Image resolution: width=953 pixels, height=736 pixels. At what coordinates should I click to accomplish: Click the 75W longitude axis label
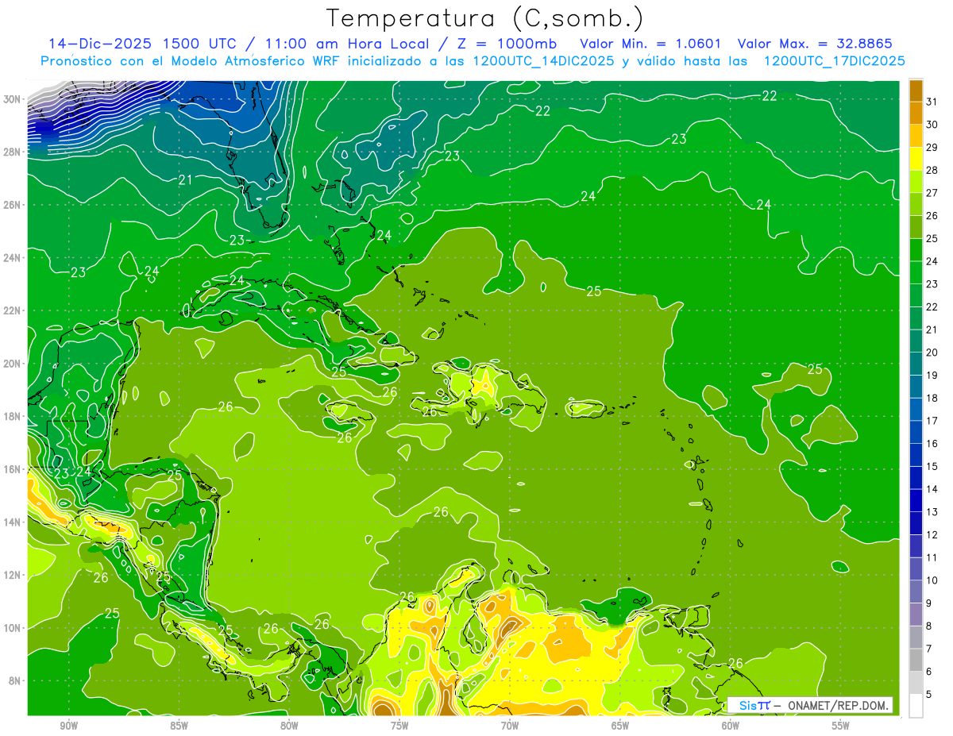399,726
